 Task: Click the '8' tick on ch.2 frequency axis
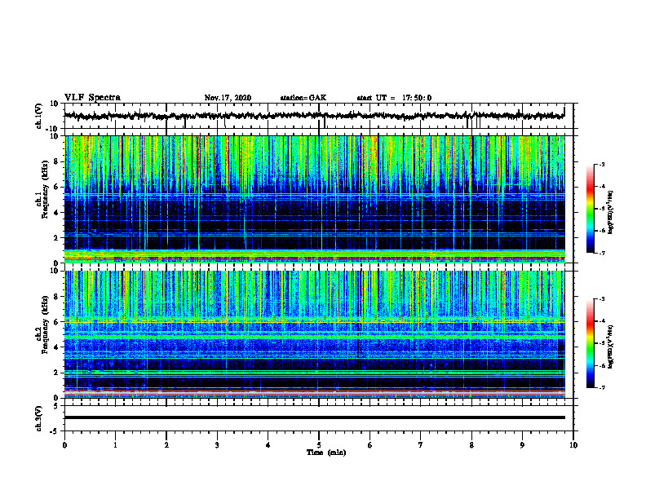pos(56,297)
